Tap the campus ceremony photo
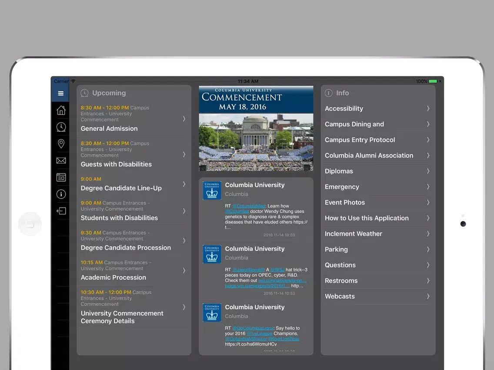The height and width of the screenshot is (370, 494). click(x=256, y=142)
